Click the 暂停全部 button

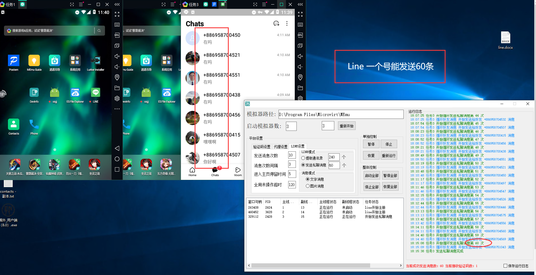[x=390, y=175]
